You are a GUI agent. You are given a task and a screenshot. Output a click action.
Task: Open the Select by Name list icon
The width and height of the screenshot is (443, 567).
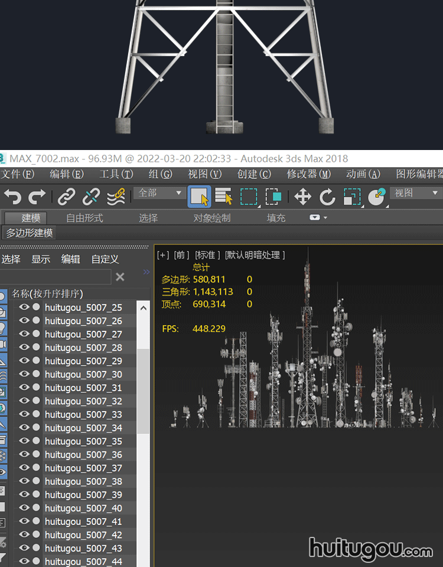pyautogui.click(x=224, y=197)
